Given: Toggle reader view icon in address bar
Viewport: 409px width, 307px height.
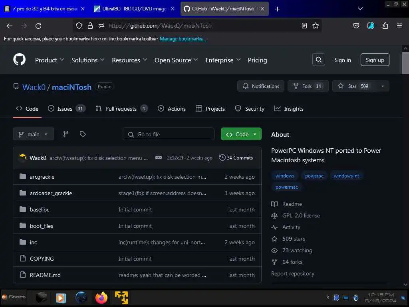Looking at the screenshot, I should (x=304, y=26).
